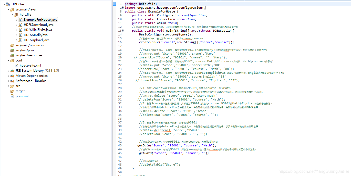The image size is (351, 176).
Task: Click the src/test/resources folder icon
Action: point(12,55)
